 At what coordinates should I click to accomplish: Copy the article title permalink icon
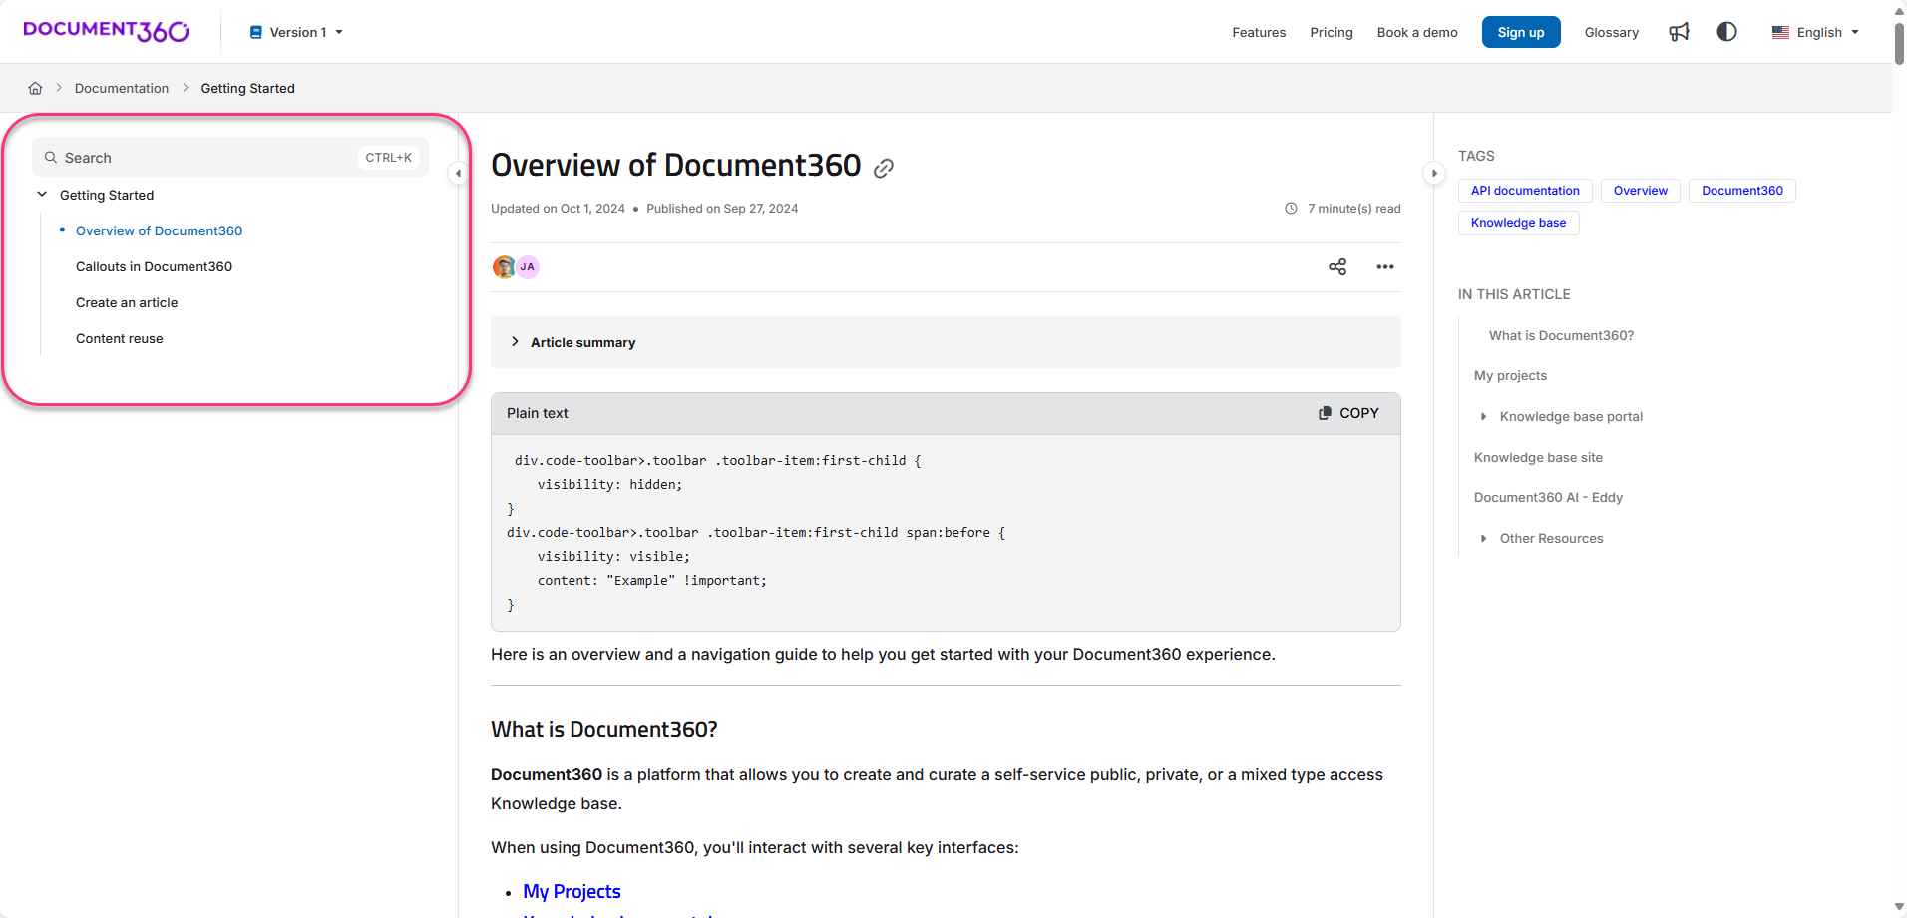[884, 169]
